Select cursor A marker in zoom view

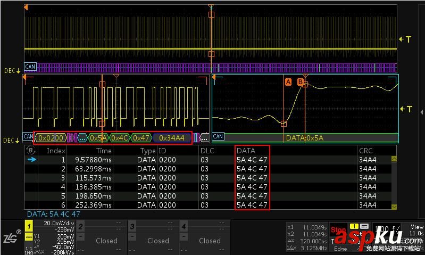pos(288,82)
